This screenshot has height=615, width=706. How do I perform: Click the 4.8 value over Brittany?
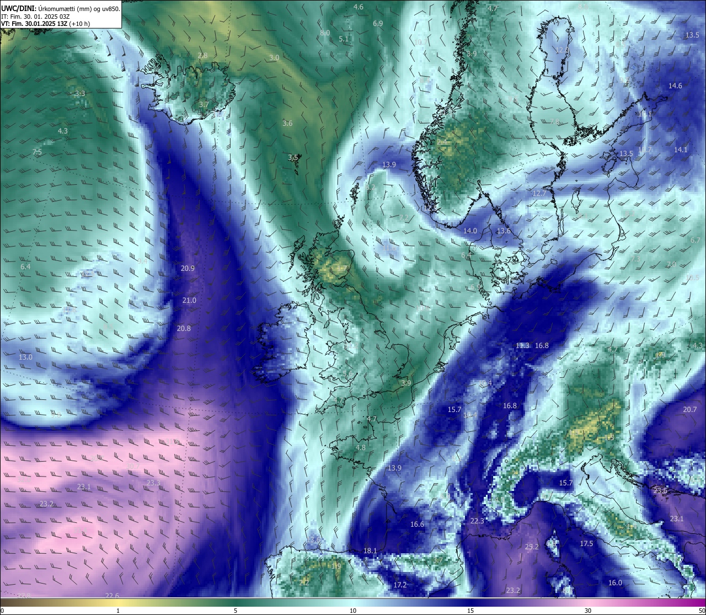[x=361, y=448]
